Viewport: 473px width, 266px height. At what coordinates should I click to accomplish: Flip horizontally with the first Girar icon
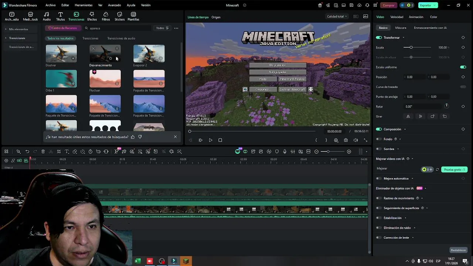coord(408,116)
